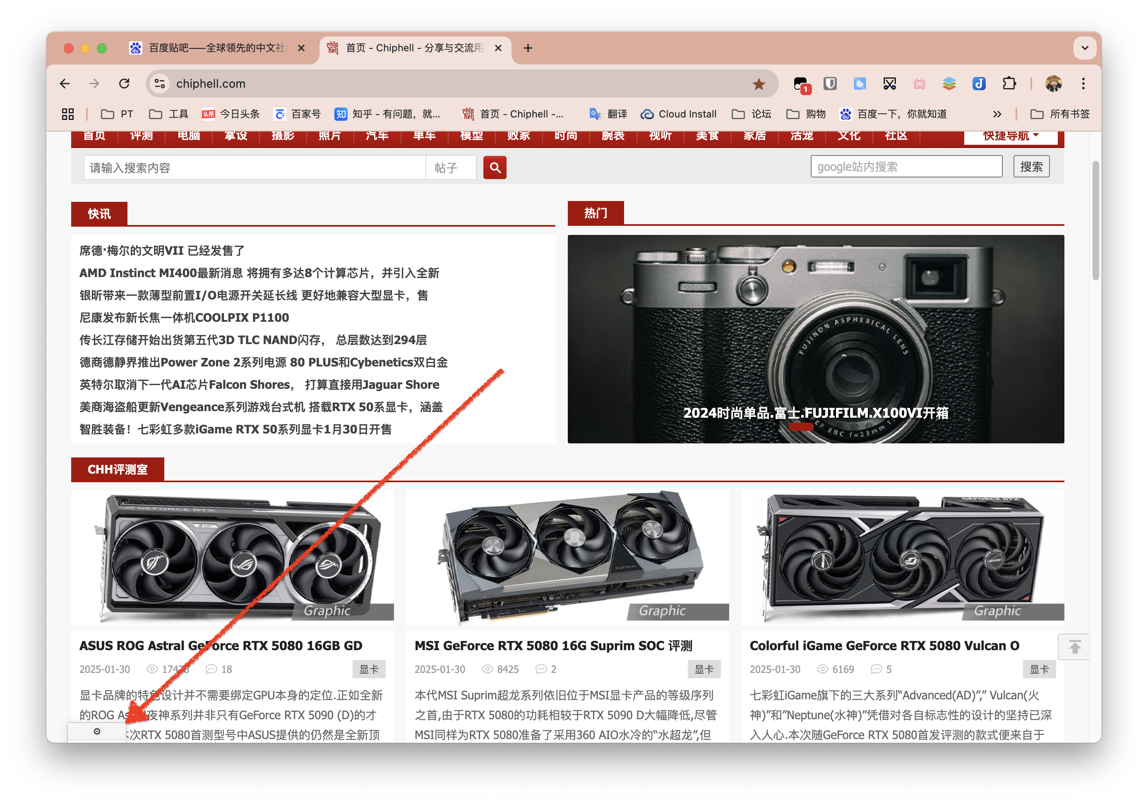Open the MSI Suprim graphics card thumbnail
Image resolution: width=1148 pixels, height=804 pixels.
pos(567,558)
